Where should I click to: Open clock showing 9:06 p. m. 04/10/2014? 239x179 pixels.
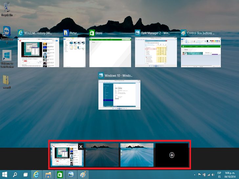point(230,175)
